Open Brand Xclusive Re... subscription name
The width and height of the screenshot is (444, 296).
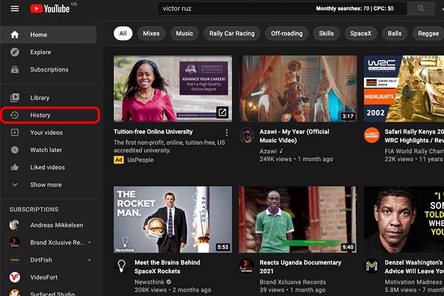click(x=57, y=243)
